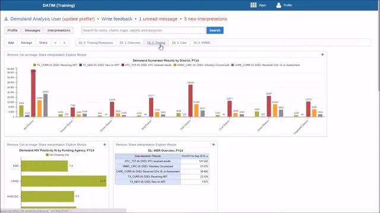Focus the dashboard search field
380x213 pixels.
coord(143,30)
